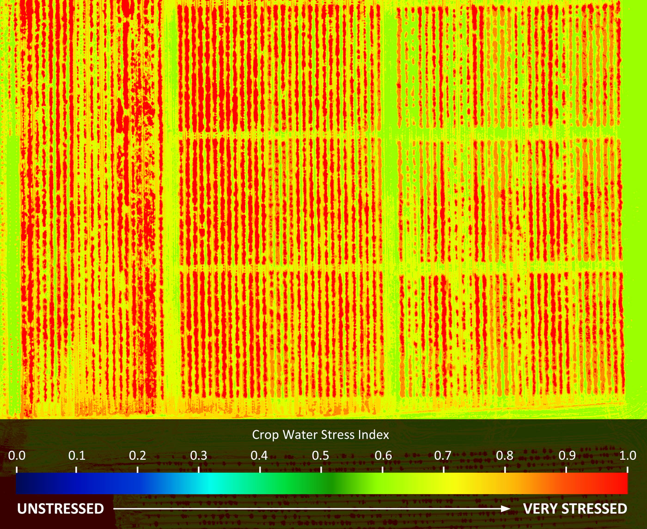Click the VERY STRESSED label
The image size is (647, 529).
(x=575, y=509)
